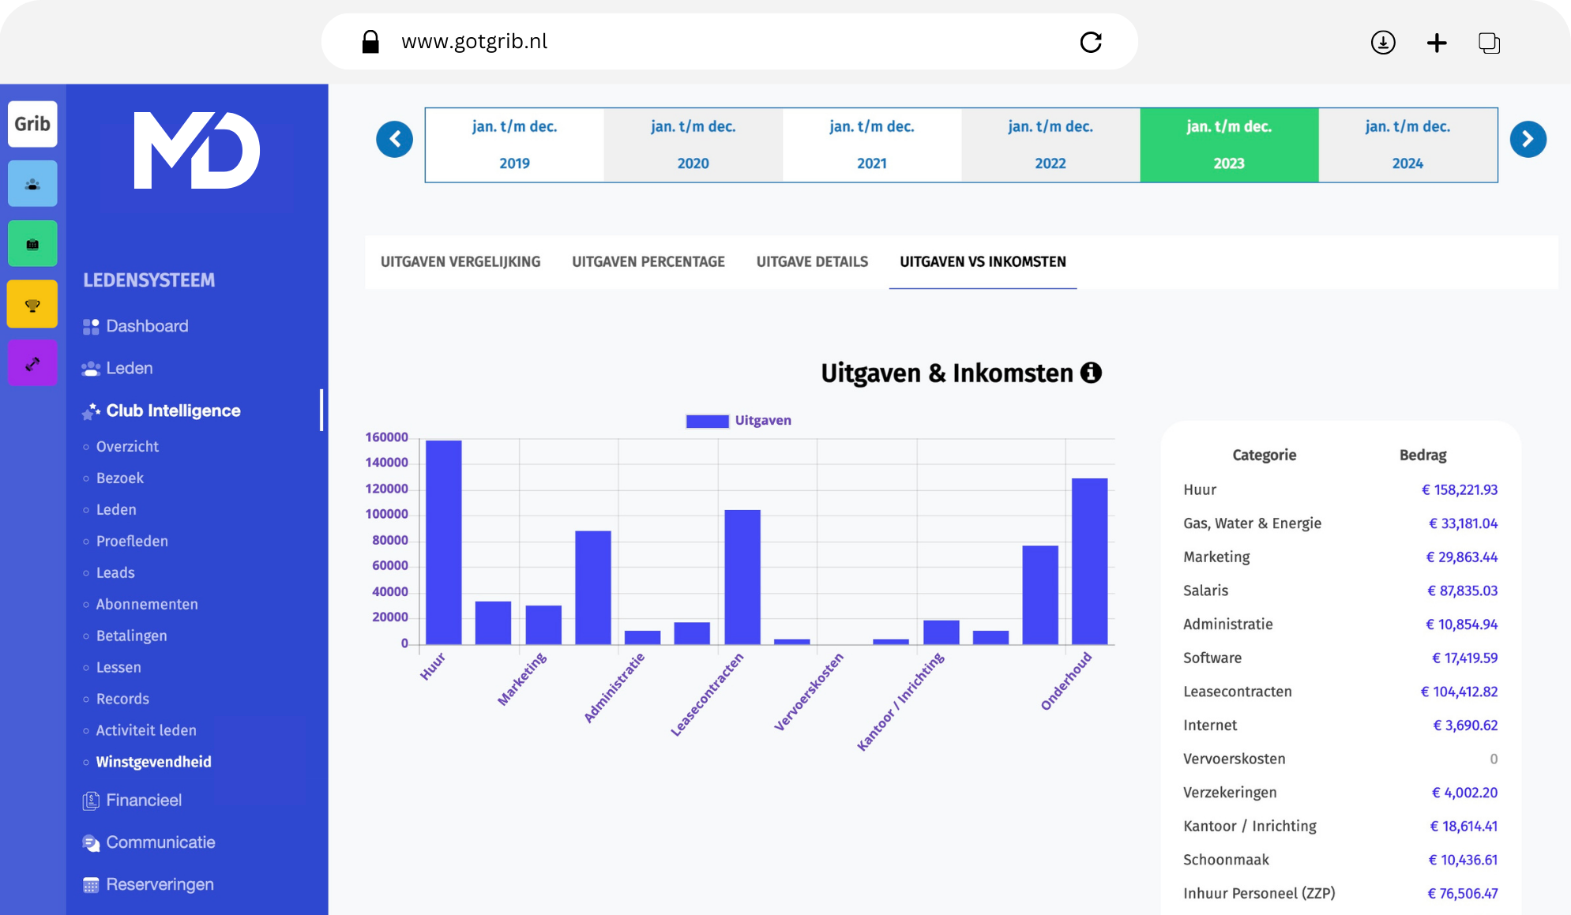1571x915 pixels.
Task: Open the green calendar icon in the sidebar
Action: [32, 243]
